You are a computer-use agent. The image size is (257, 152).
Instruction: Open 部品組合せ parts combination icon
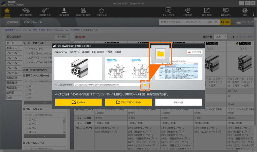45,12
